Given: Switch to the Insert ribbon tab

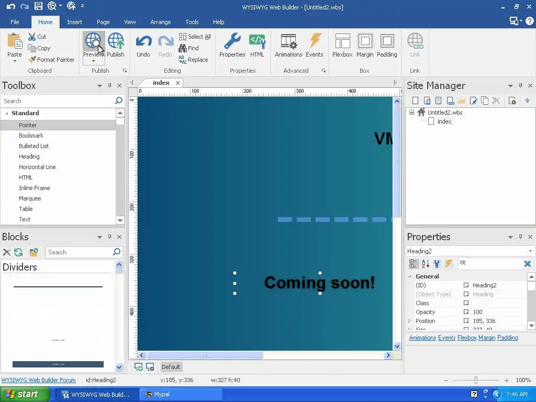Looking at the screenshot, I should pos(74,22).
